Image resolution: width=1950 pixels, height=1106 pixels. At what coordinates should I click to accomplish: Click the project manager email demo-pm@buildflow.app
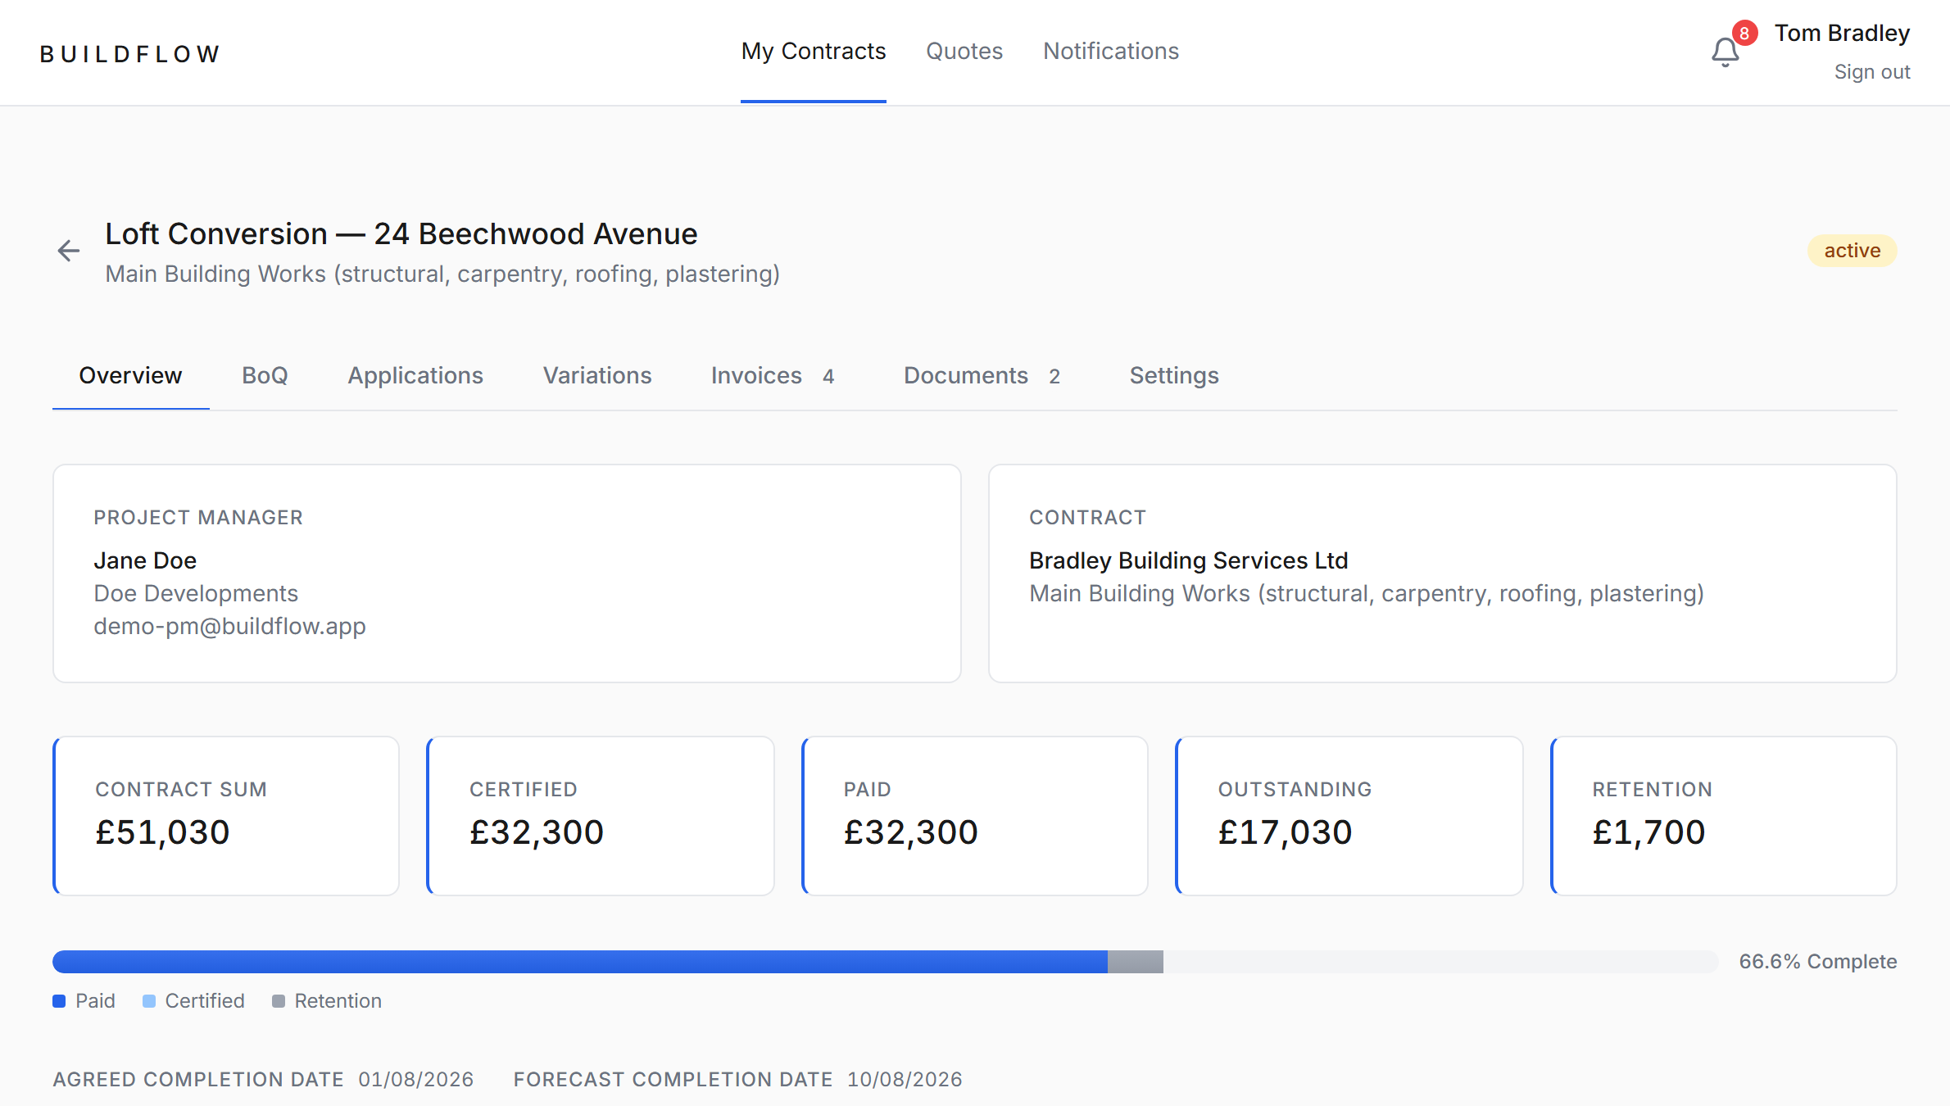click(x=229, y=626)
